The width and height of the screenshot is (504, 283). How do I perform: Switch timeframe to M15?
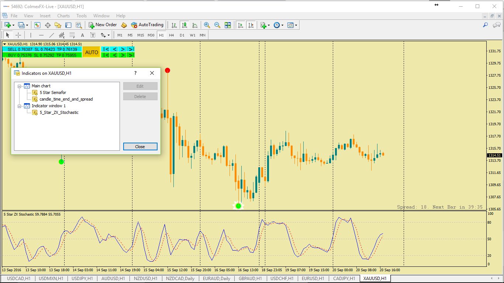[141, 35]
